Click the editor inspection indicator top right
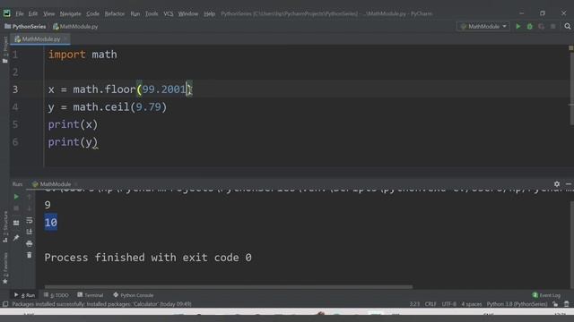The image size is (574, 322). (570, 47)
